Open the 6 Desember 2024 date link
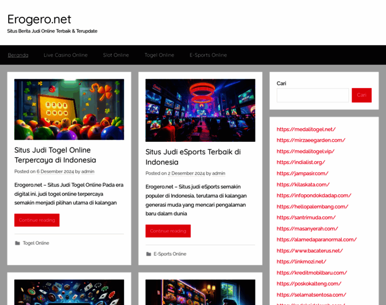The image size is (386, 305). [x=55, y=171]
